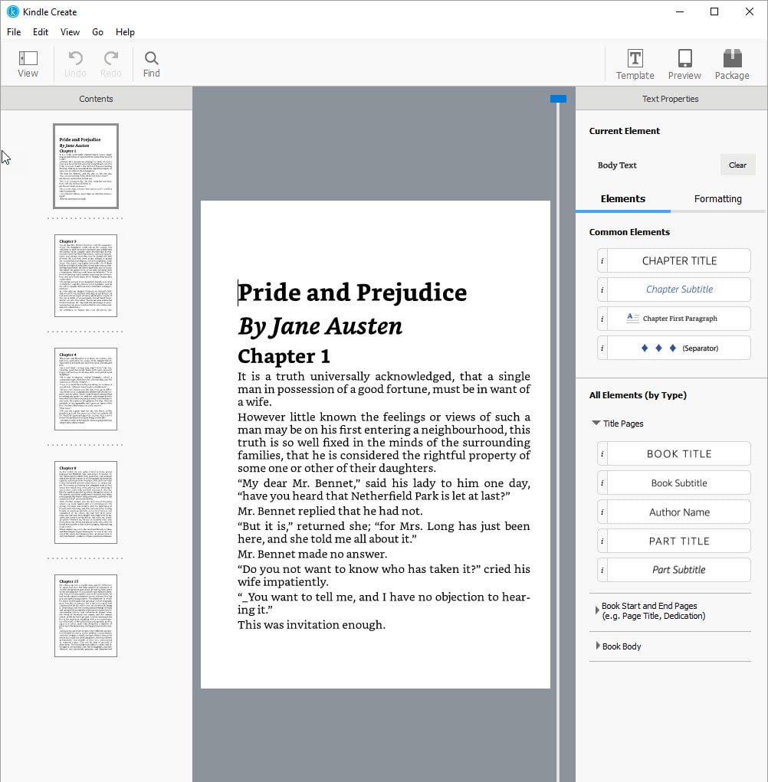Viewport: 768px width, 782px height.
Task: Click 'This was invitation enough.' paragraph
Action: point(311,625)
